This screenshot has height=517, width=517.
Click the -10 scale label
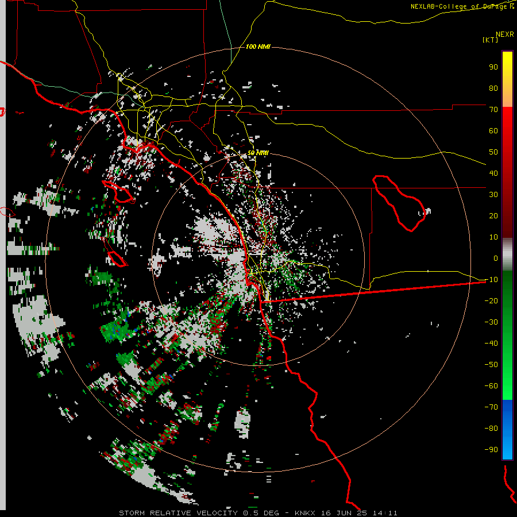pos(491,280)
